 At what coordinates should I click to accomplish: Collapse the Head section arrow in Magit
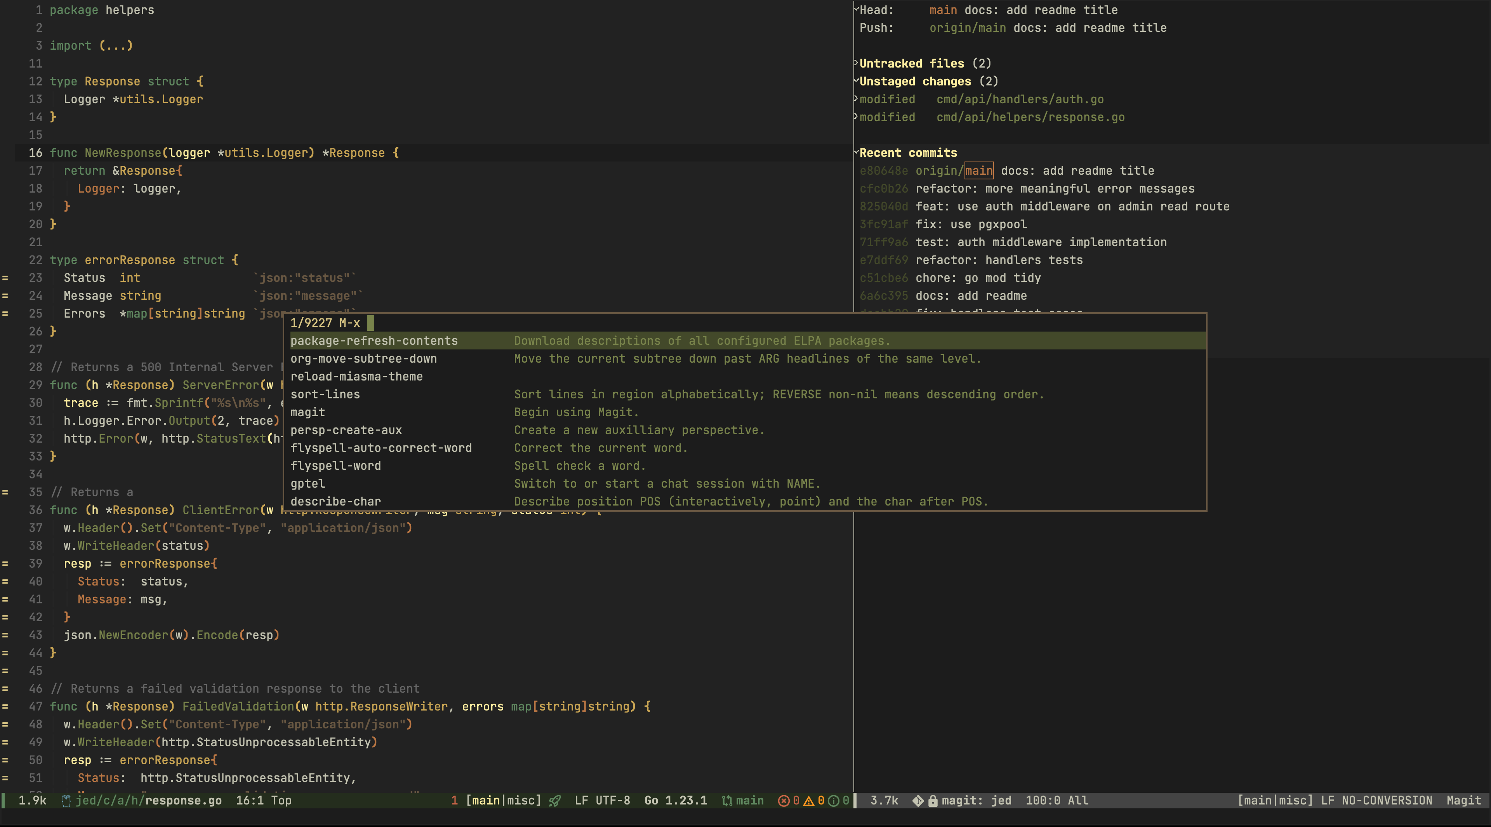[x=857, y=9]
